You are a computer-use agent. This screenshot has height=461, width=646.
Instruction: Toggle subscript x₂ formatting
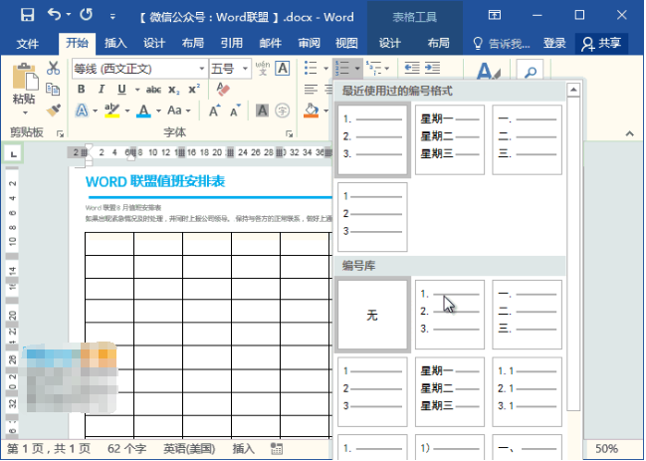(x=174, y=90)
